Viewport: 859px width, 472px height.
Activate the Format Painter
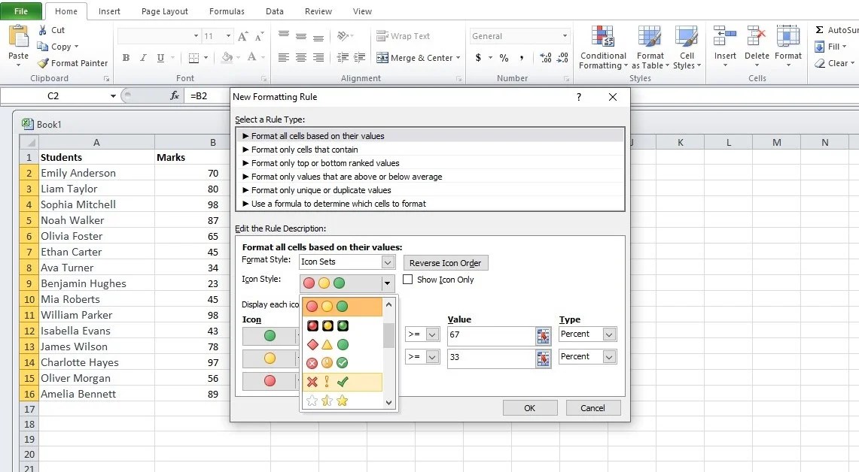click(x=72, y=63)
